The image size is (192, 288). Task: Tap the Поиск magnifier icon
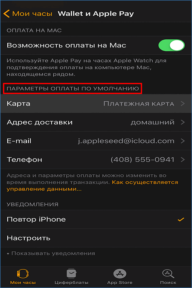168,273
